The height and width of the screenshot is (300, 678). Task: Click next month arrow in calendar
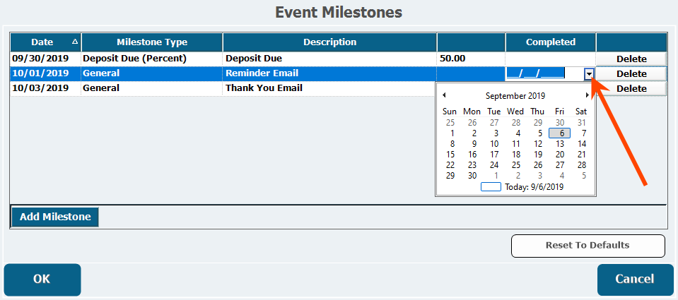[587, 95]
